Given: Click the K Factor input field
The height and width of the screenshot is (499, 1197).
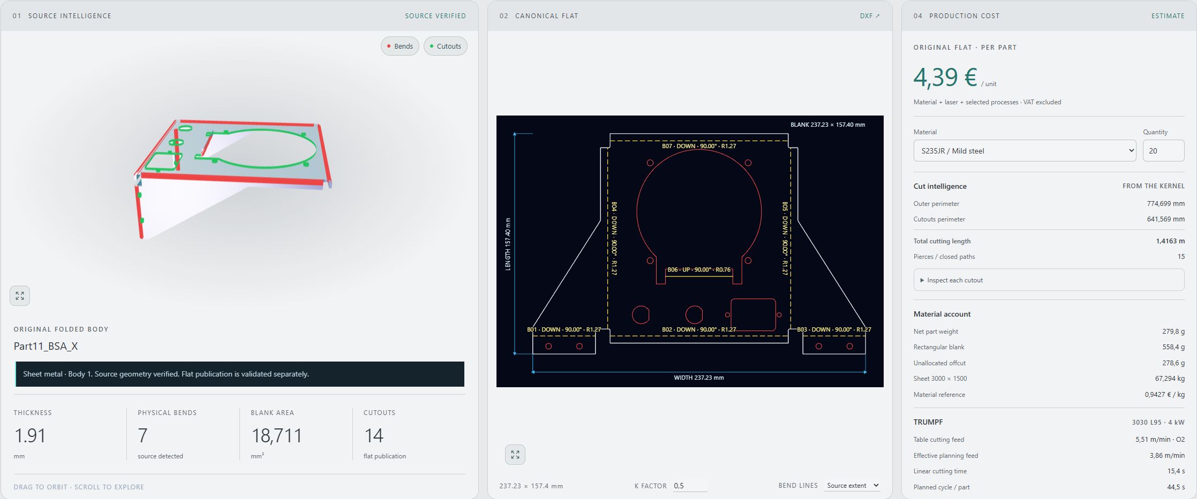Looking at the screenshot, I should pos(690,486).
